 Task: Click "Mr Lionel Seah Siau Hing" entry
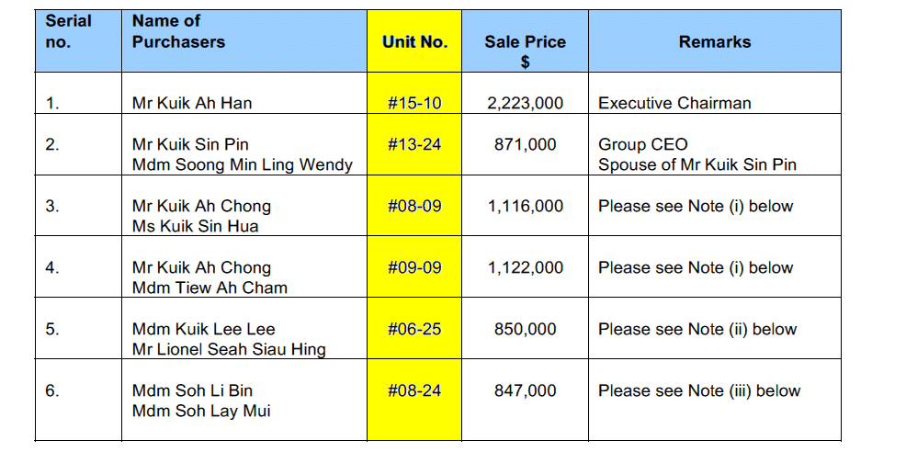(228, 350)
